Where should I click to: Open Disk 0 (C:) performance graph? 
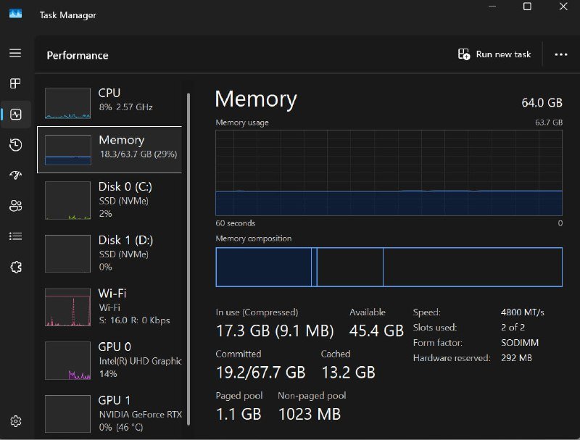[x=112, y=199]
